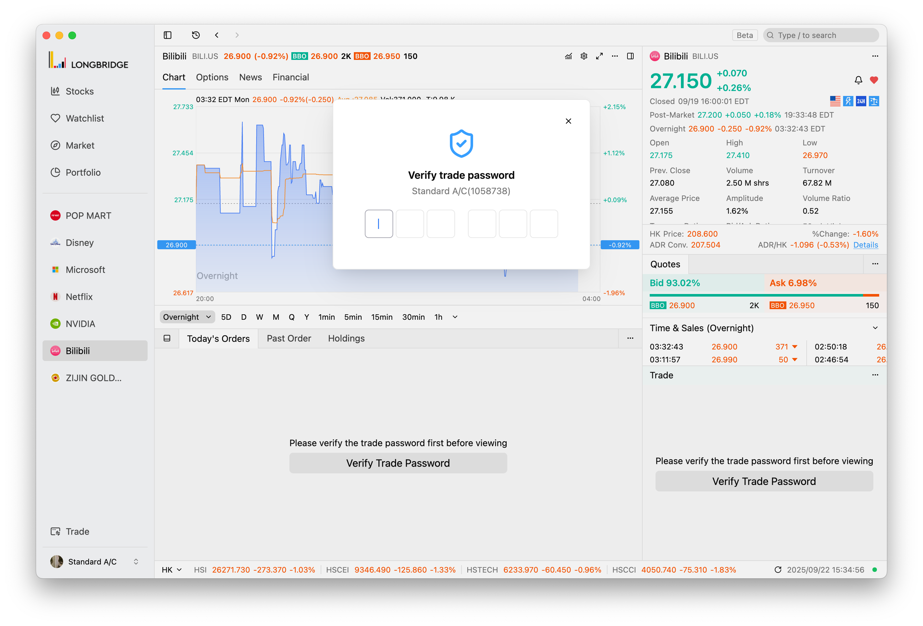Collapse the orders panel icon
The image size is (923, 626).
pyautogui.click(x=167, y=338)
